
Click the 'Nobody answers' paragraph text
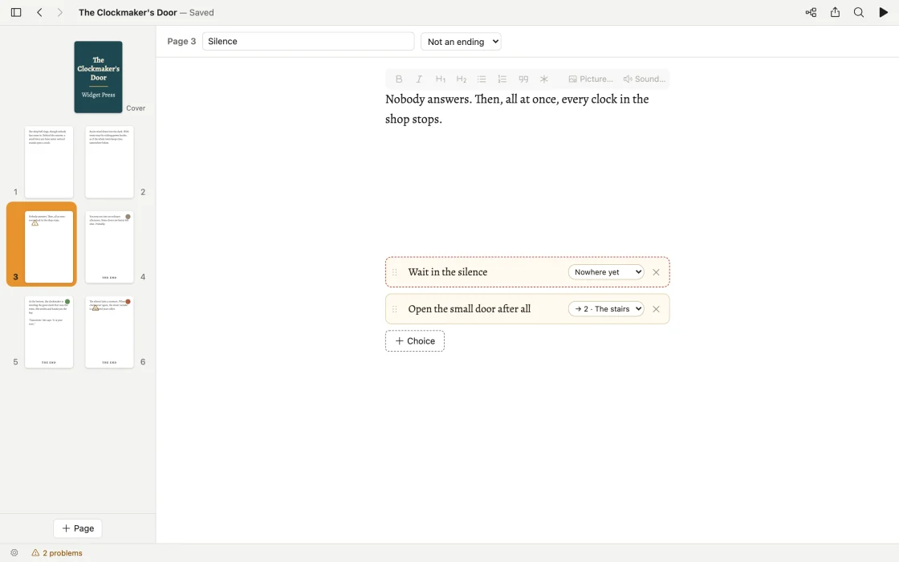pos(517,109)
